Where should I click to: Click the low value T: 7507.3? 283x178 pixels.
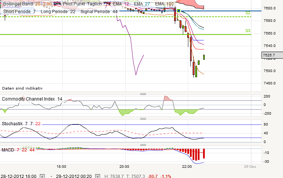click(x=135, y=176)
